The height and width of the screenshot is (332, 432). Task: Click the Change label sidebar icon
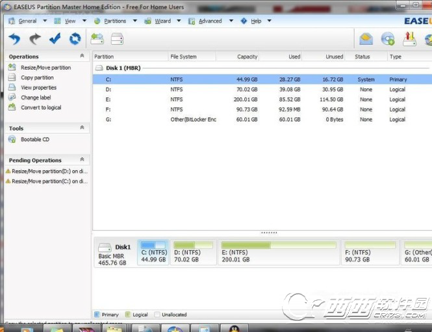tap(12, 97)
